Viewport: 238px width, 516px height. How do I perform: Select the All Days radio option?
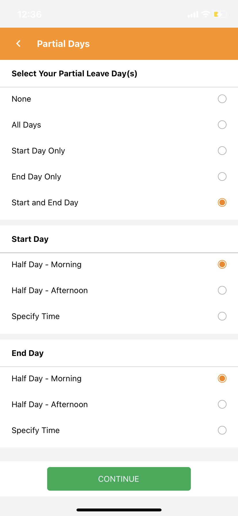click(222, 125)
